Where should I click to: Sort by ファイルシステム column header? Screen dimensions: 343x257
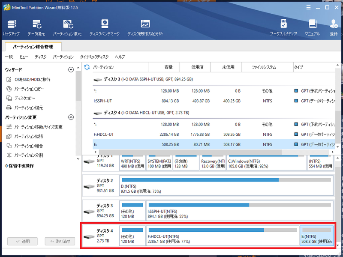pyautogui.click(x=267, y=67)
